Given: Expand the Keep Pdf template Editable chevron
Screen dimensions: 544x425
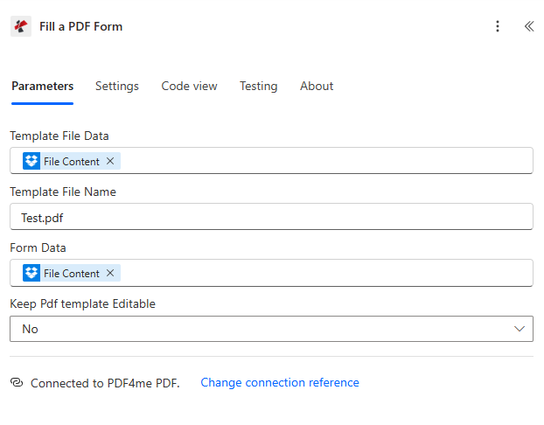Looking at the screenshot, I should point(520,329).
